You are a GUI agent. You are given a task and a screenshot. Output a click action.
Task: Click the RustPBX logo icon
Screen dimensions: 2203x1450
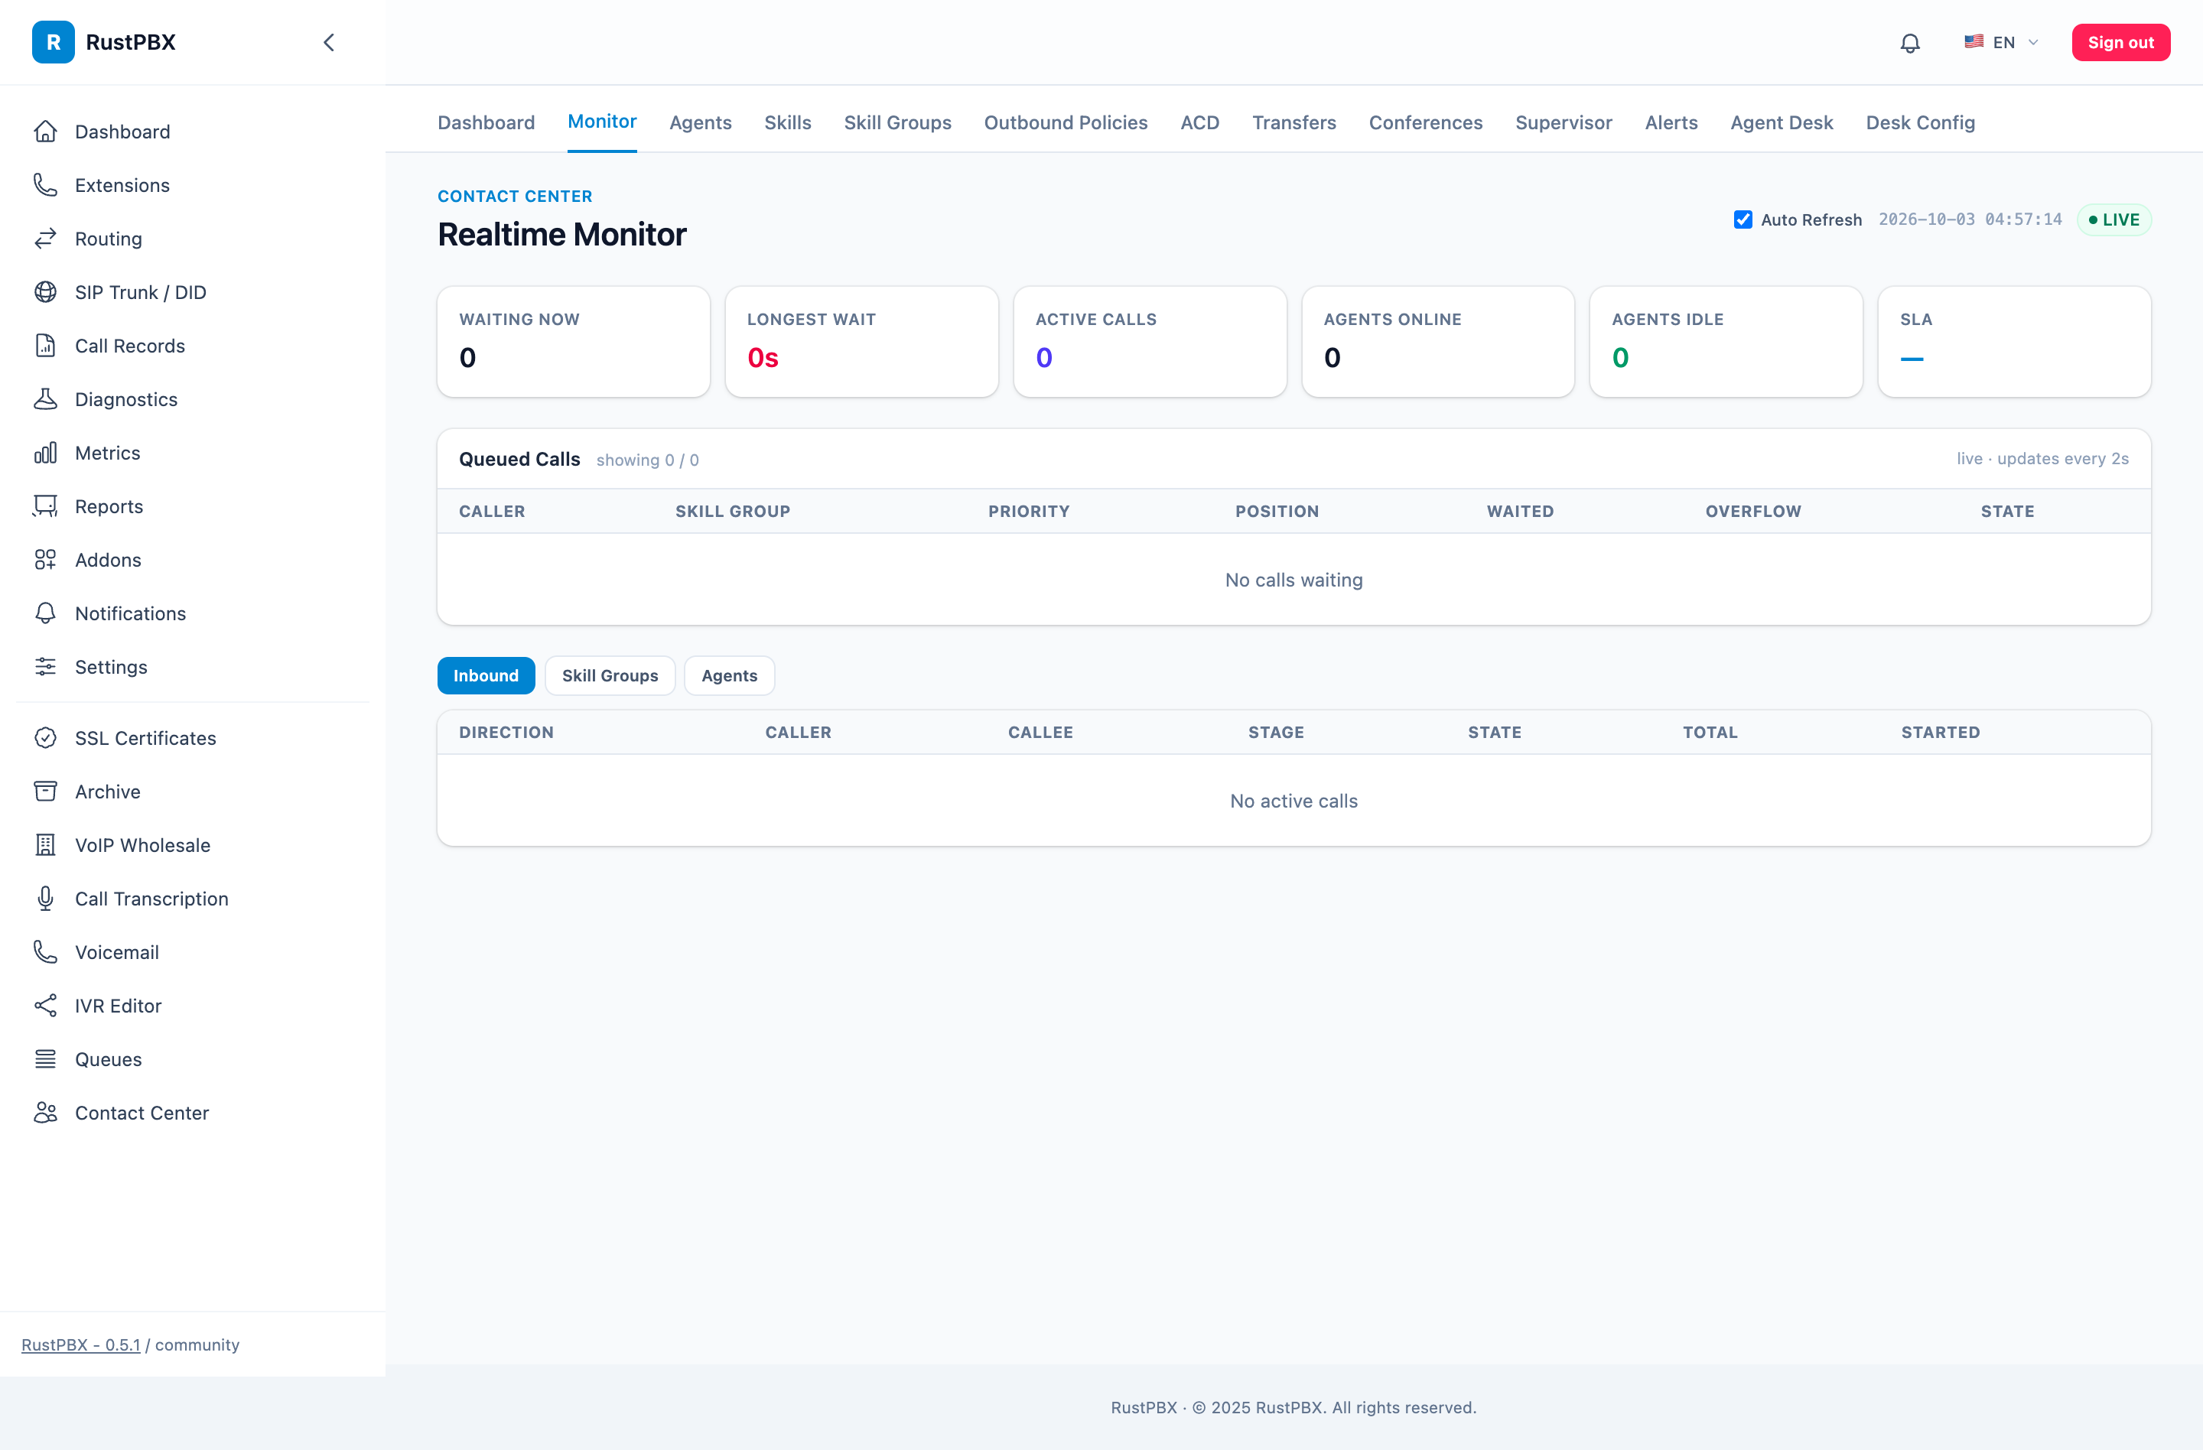click(x=54, y=43)
